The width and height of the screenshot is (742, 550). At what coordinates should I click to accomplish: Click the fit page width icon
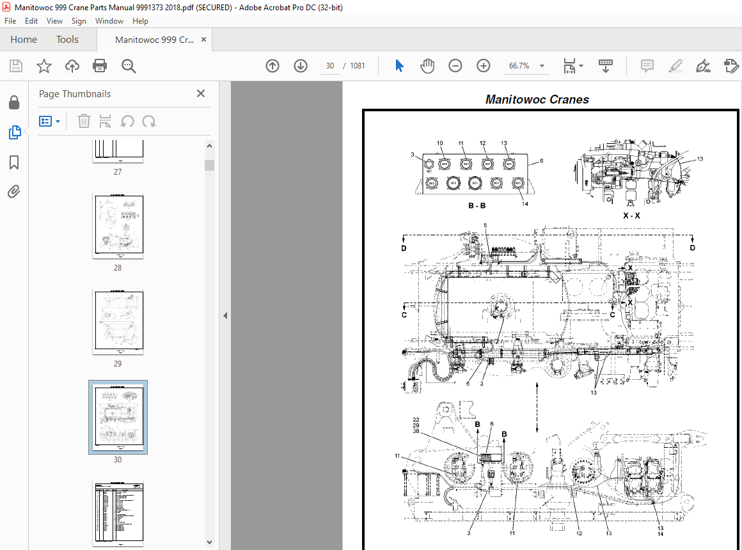(x=569, y=66)
